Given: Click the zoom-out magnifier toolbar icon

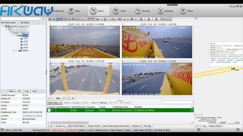Looking at the screenshot, I should [85, 19].
